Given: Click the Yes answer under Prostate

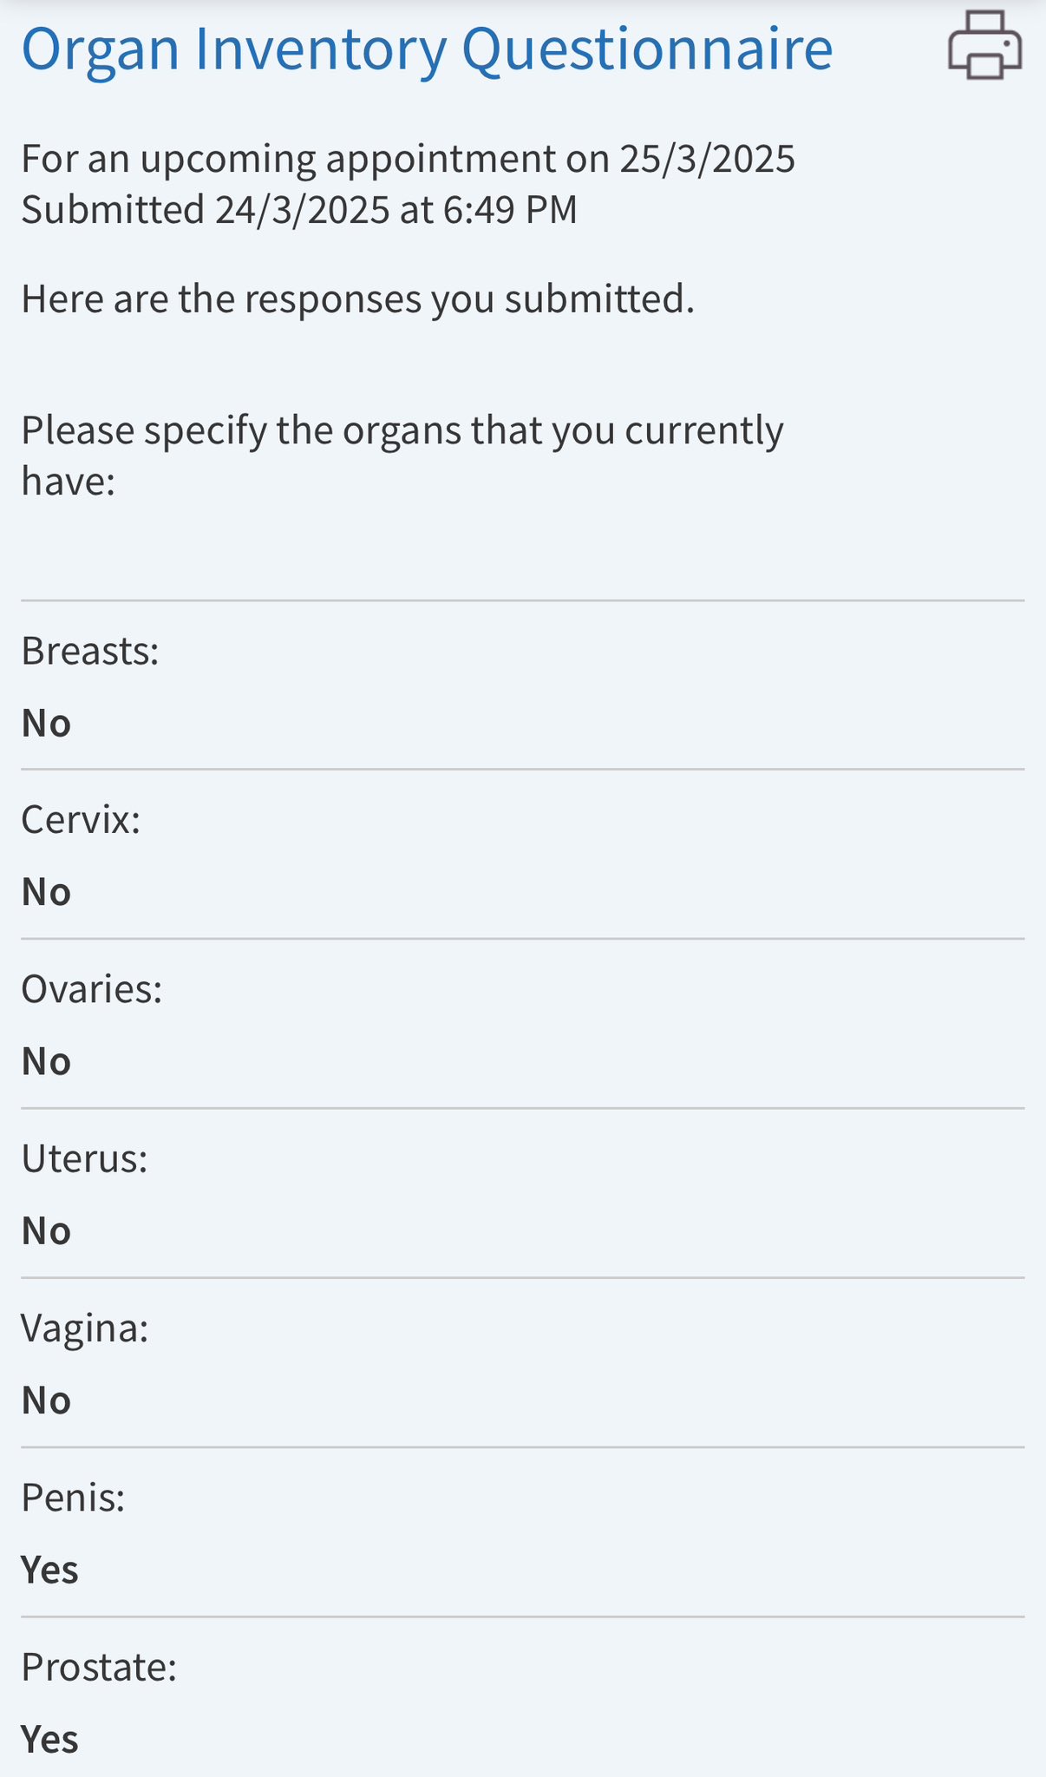Looking at the screenshot, I should click(x=49, y=1740).
